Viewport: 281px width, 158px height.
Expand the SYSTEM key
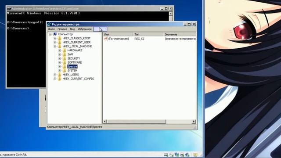click(x=60, y=71)
